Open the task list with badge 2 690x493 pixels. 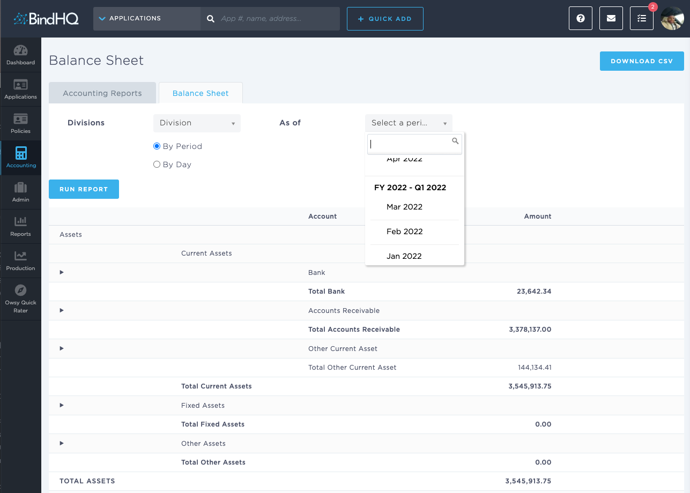642,18
